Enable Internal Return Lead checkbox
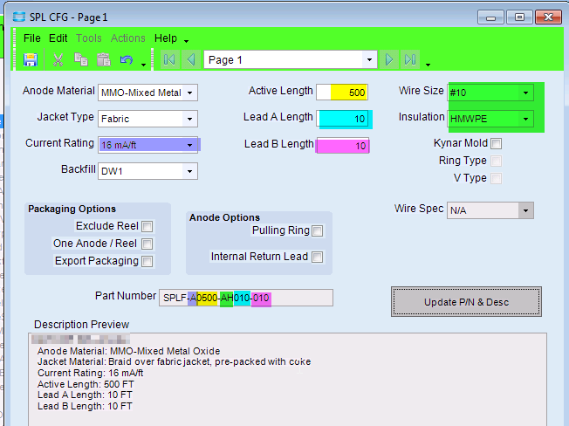This screenshot has width=569, height=426. coord(317,257)
